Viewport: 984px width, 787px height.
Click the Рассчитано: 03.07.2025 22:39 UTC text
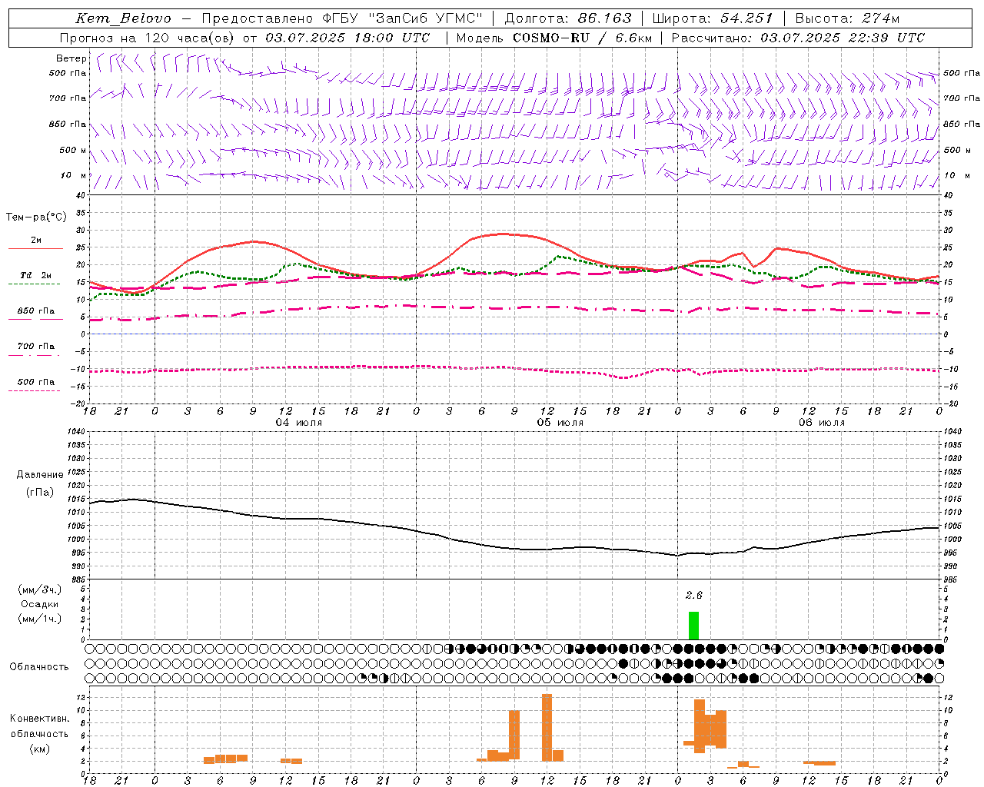coord(798,38)
